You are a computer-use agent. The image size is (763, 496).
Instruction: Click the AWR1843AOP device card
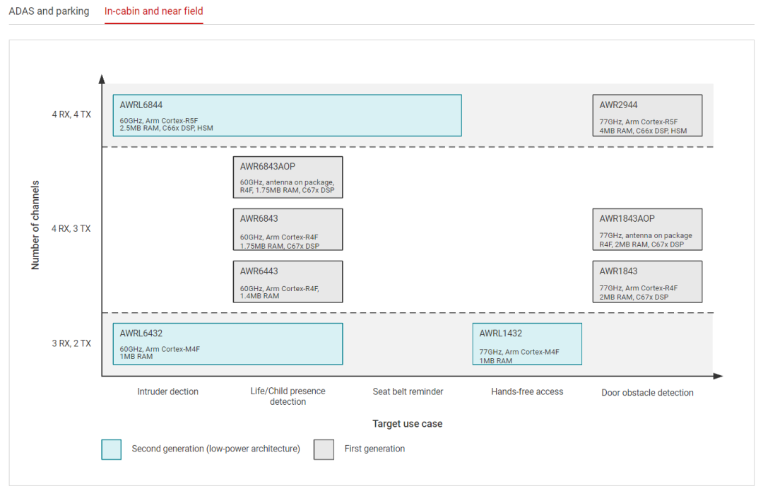pyautogui.click(x=646, y=229)
